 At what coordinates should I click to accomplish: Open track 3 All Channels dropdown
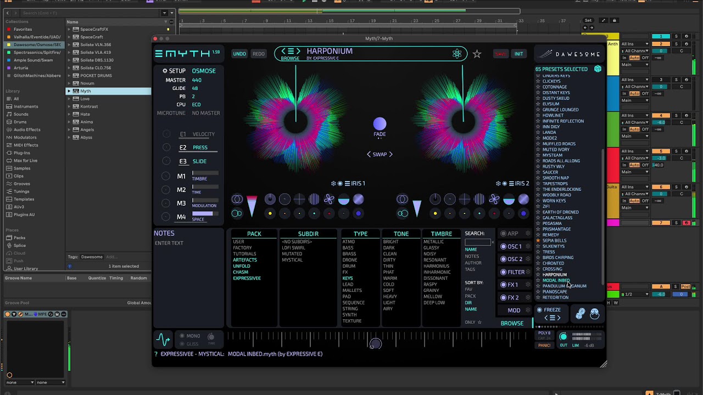(635, 87)
